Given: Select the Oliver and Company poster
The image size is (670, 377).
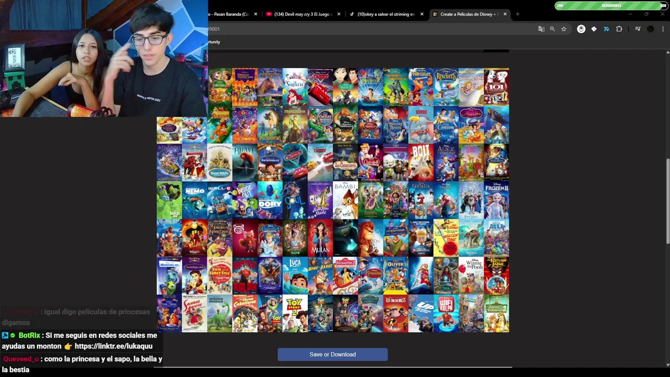Looking at the screenshot, I should tap(396, 275).
